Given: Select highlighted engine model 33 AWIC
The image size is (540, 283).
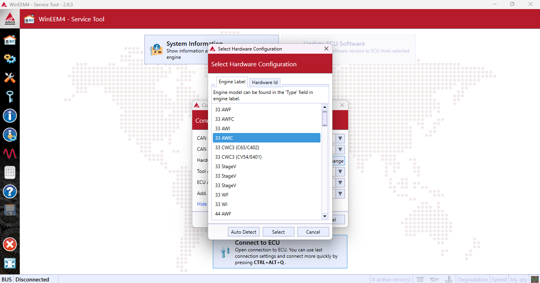Looking at the screenshot, I should point(267,138).
